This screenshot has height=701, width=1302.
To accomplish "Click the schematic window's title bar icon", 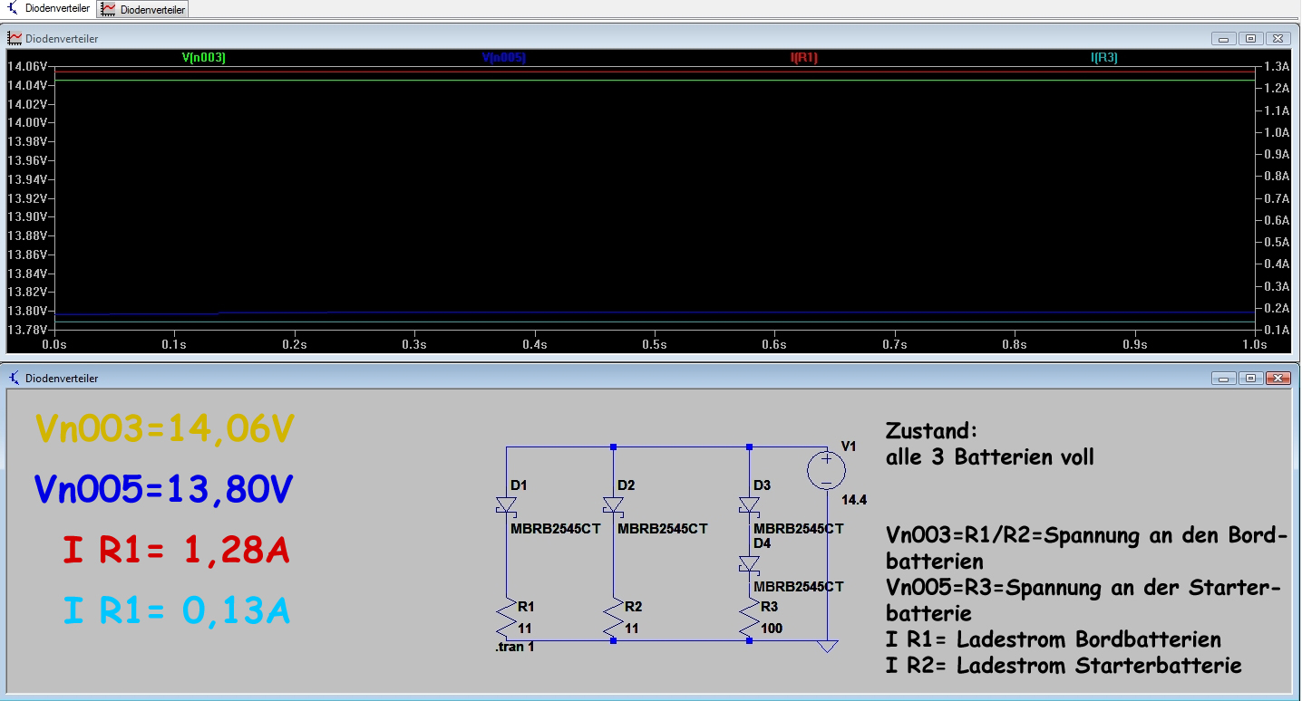I will [x=15, y=378].
